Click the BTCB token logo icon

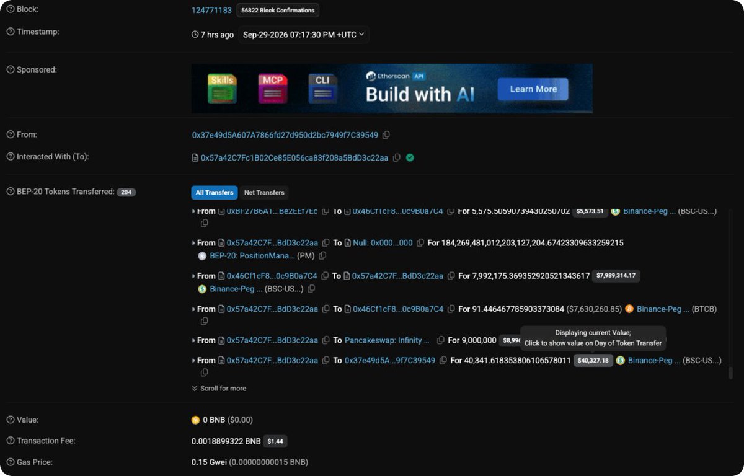(x=629, y=309)
